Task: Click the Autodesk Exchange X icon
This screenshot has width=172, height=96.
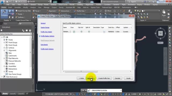Action: (x=145, y=2)
